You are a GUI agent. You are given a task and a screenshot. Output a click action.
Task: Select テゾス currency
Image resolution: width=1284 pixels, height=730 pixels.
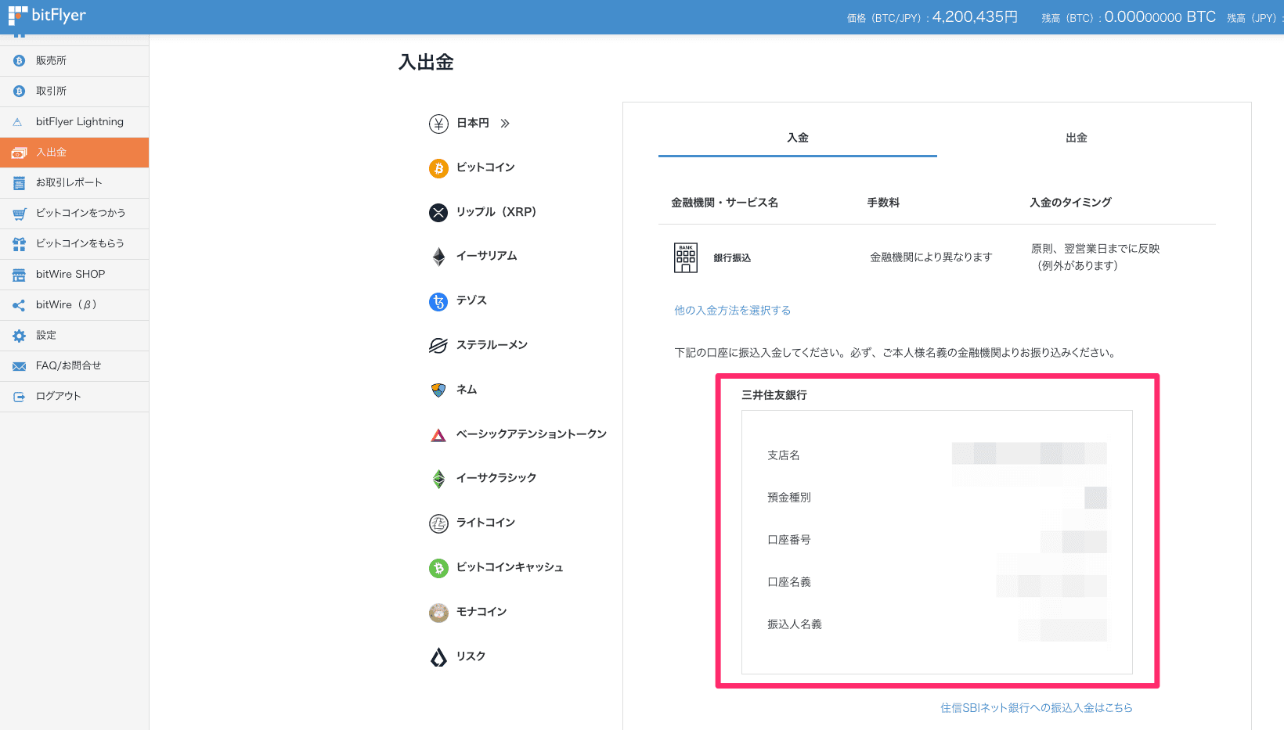(471, 300)
